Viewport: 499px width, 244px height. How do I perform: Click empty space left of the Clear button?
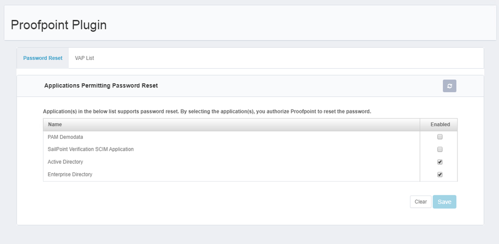click(x=250, y=202)
